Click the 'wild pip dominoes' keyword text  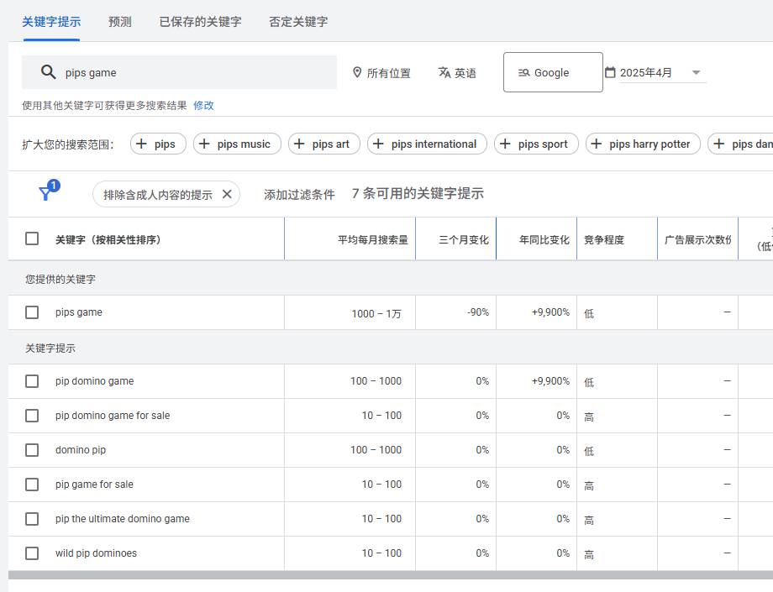(x=96, y=553)
